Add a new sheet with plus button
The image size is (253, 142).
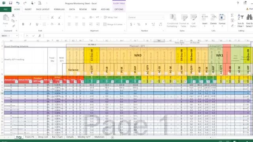pyautogui.click(x=112, y=137)
